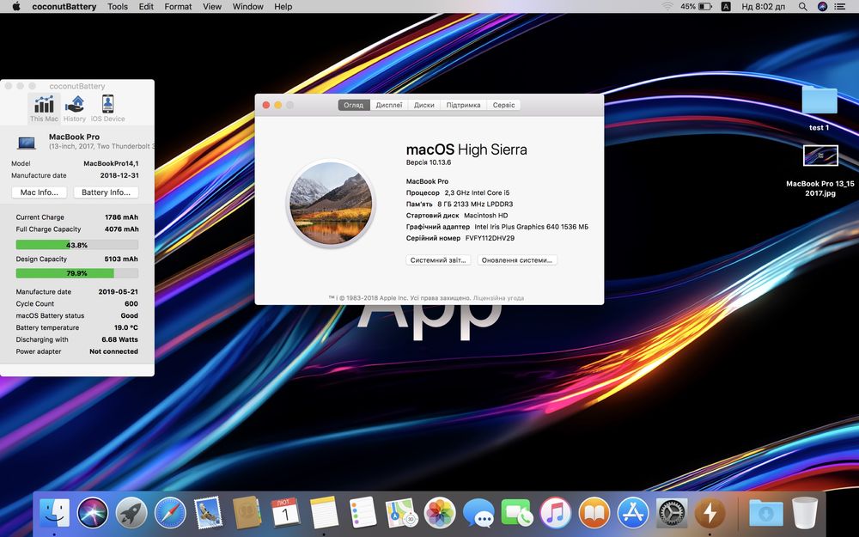
Task: Click the serial number FVFY112DHV29
Action: pos(490,238)
